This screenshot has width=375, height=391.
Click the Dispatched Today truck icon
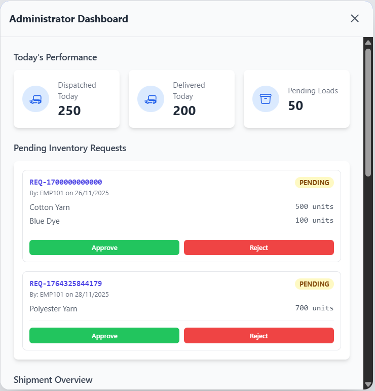(x=35, y=99)
